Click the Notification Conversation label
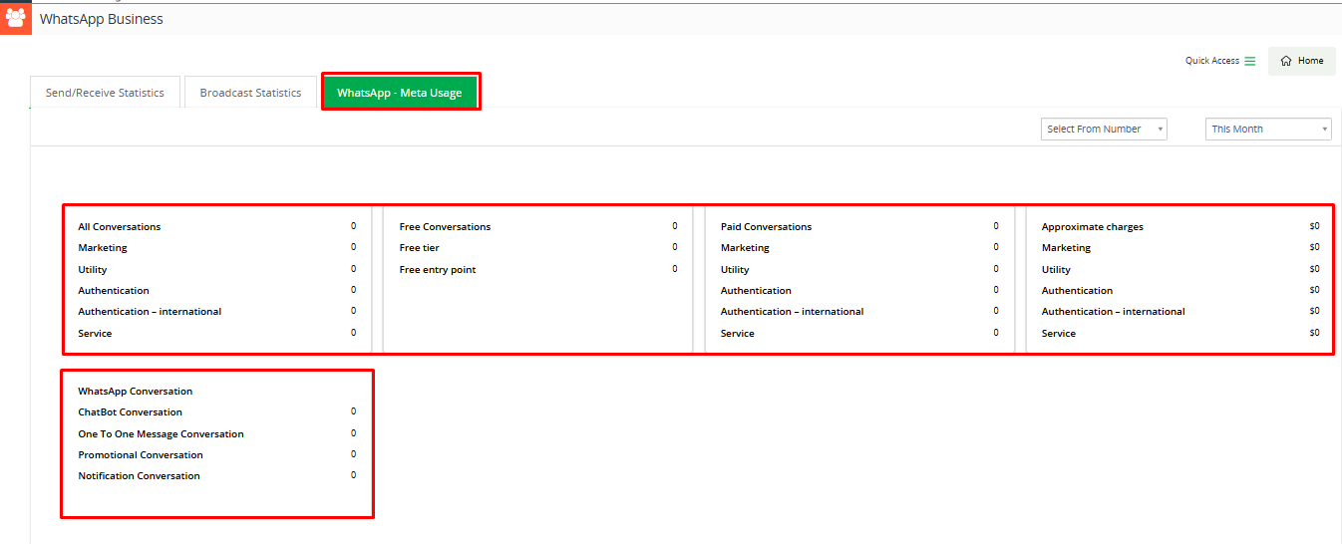The height and width of the screenshot is (544, 1342). pyautogui.click(x=139, y=476)
